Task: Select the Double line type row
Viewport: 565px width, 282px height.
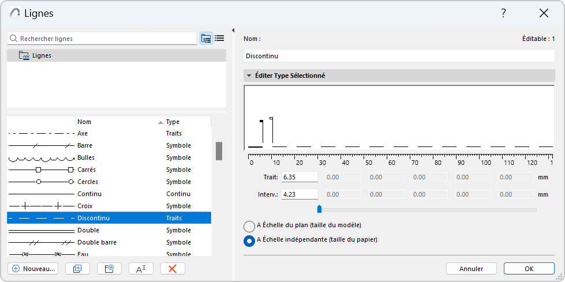Action: (x=109, y=230)
